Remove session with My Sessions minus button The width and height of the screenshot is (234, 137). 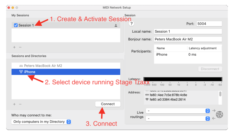(20, 47)
